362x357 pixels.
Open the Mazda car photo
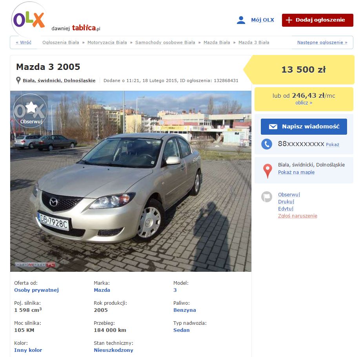[131, 181]
